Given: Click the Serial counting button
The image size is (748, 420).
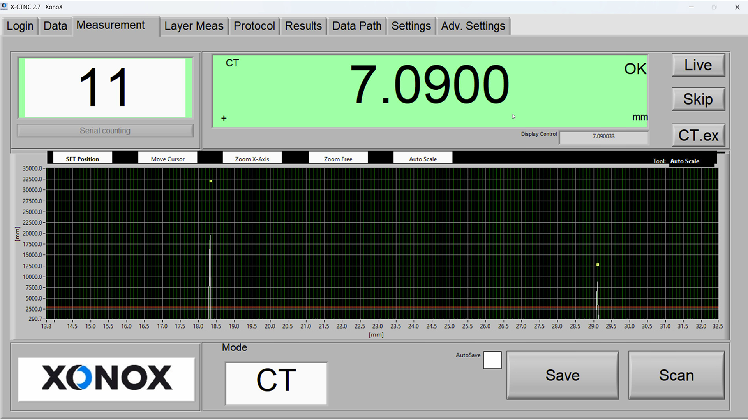Looking at the screenshot, I should point(105,131).
